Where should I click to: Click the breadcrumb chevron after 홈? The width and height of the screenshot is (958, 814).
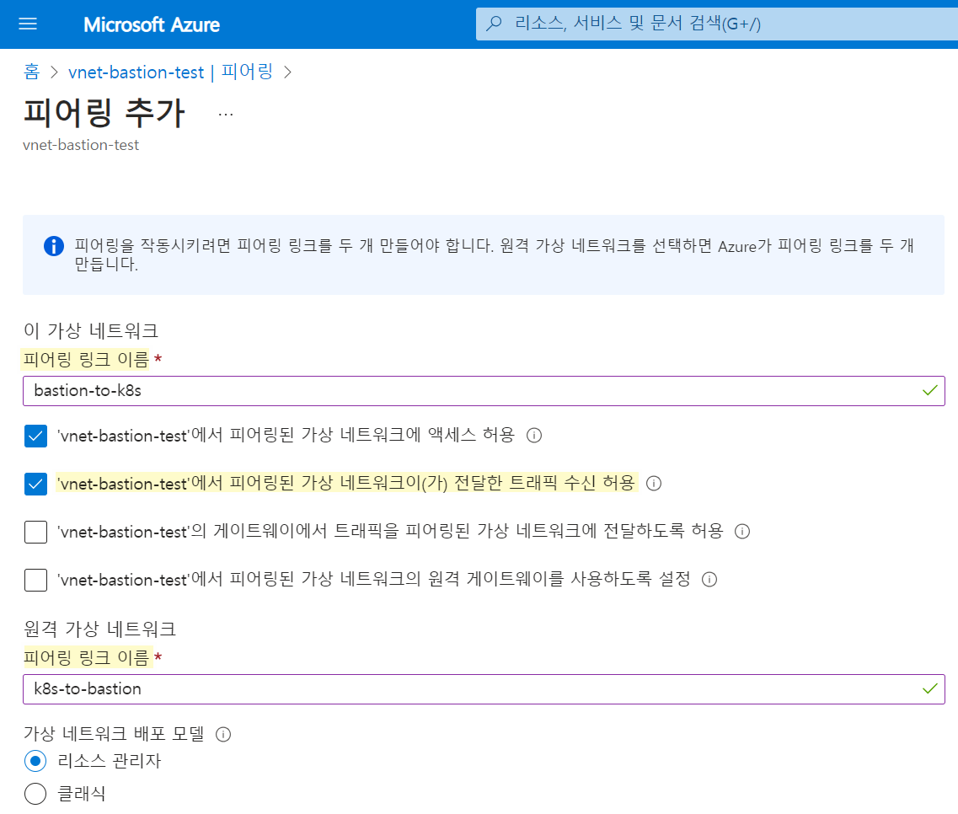click(55, 72)
